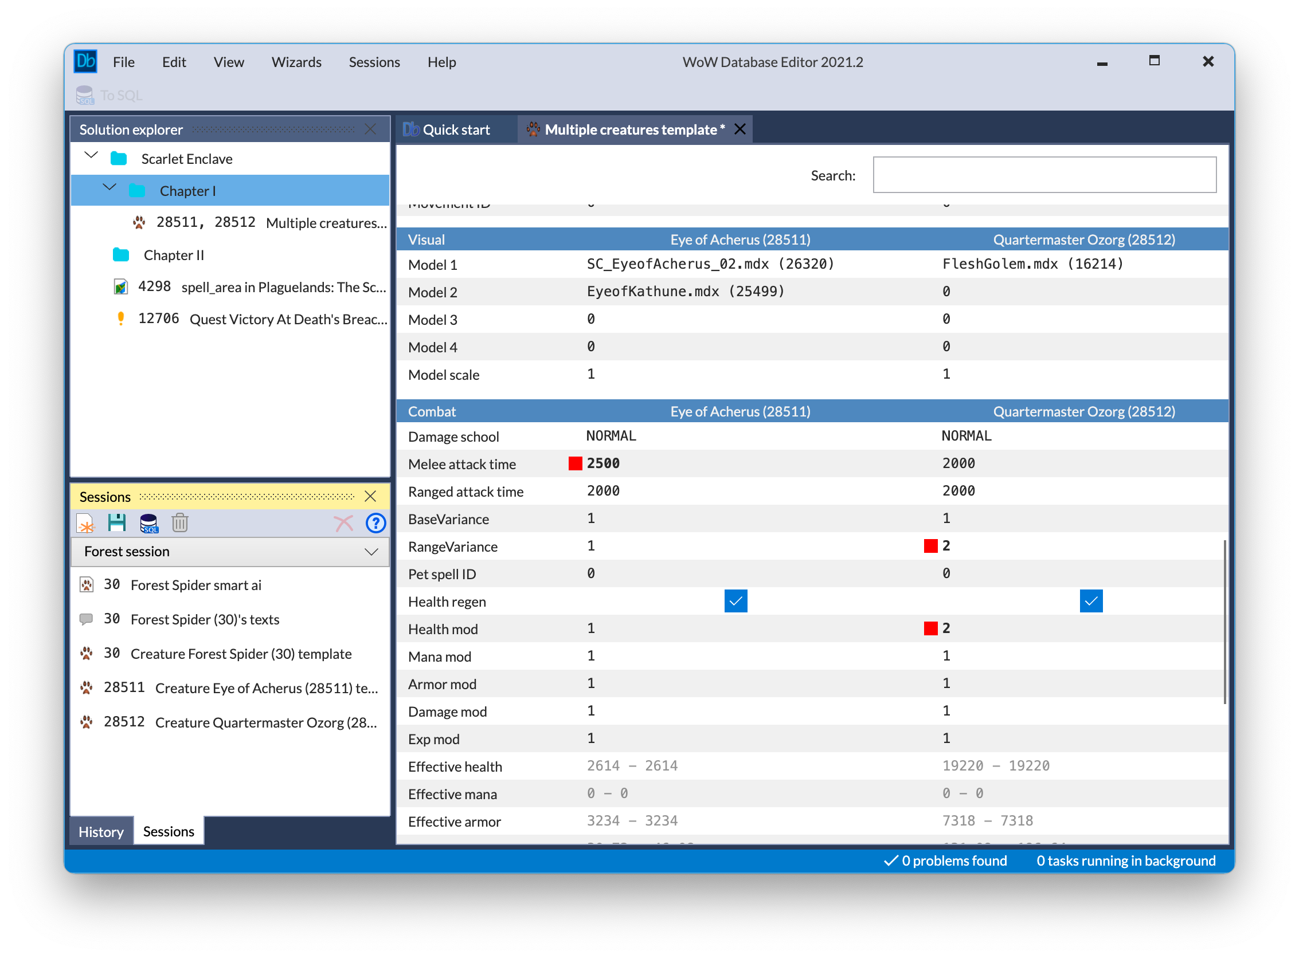The width and height of the screenshot is (1299, 959).
Task: Click the To SQL toolbar button
Action: pos(109,95)
